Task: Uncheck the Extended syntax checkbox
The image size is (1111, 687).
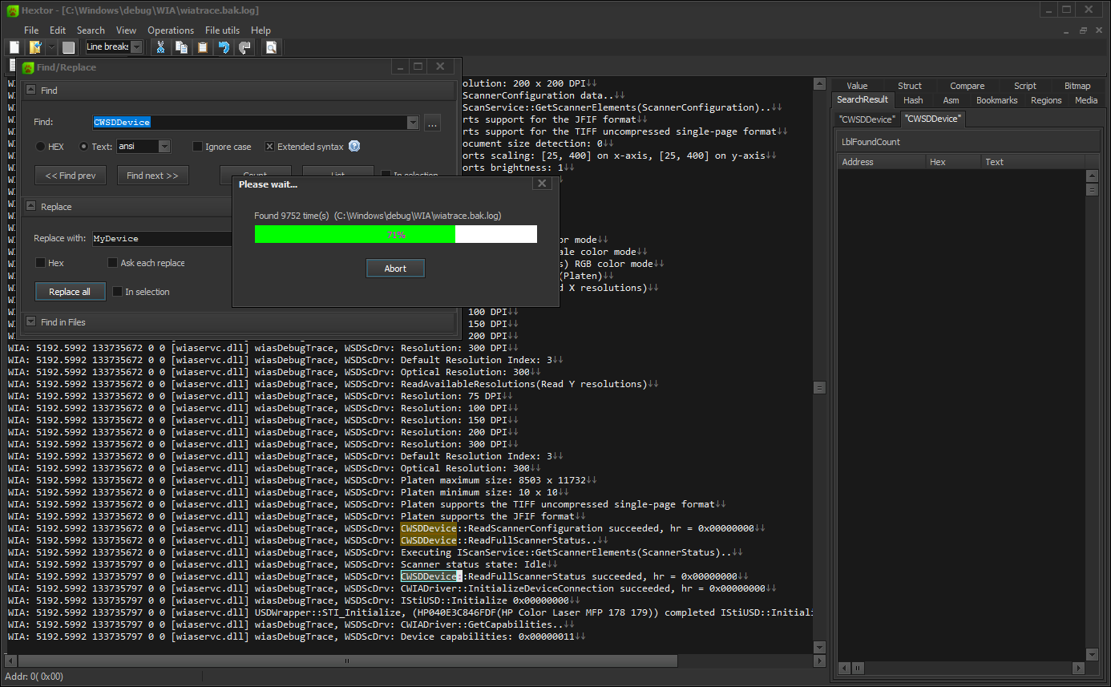Action: pyautogui.click(x=269, y=147)
